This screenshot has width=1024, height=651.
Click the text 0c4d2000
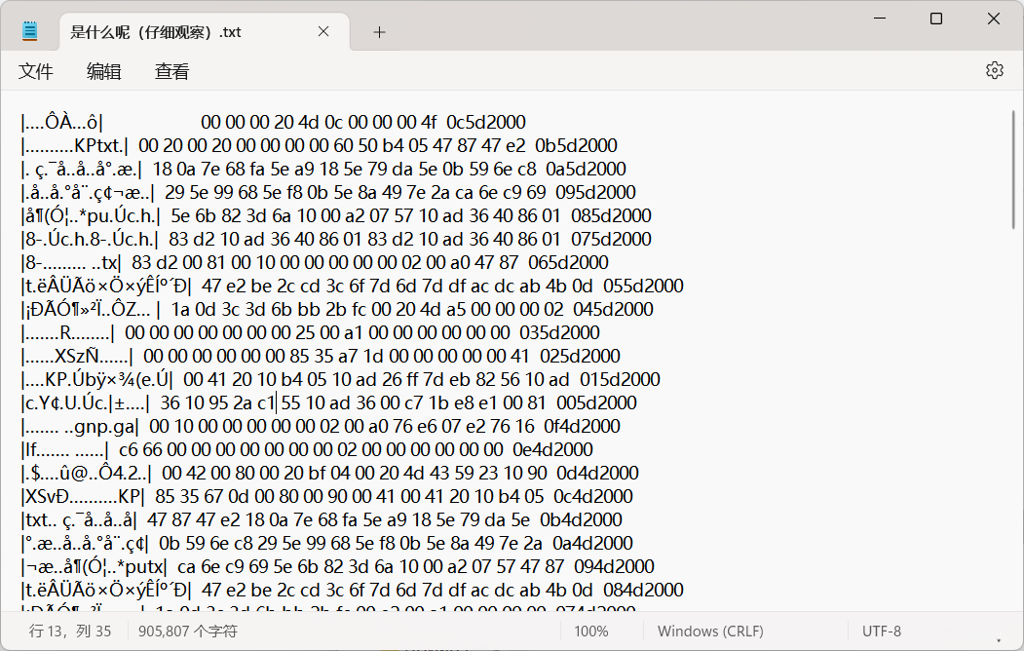coord(593,496)
